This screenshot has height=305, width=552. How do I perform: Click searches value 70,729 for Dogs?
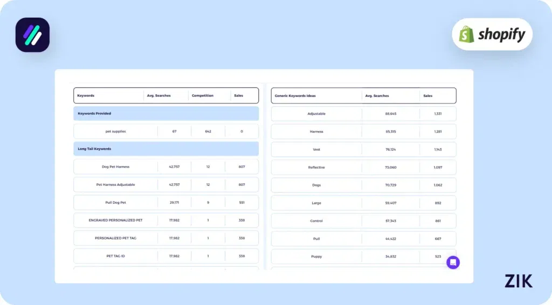(390, 185)
